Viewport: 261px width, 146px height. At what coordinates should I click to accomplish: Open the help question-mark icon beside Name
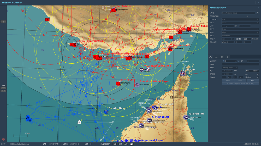[x=257, y=13]
